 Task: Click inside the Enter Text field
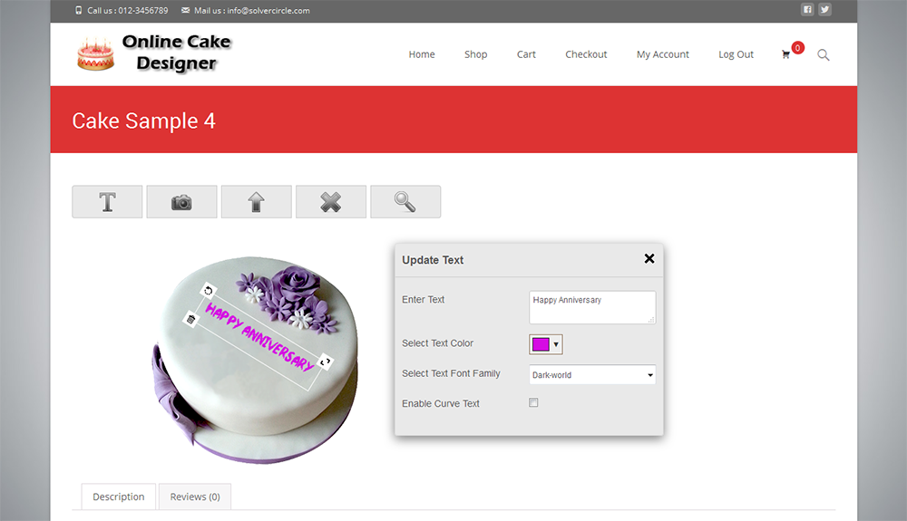(x=592, y=307)
